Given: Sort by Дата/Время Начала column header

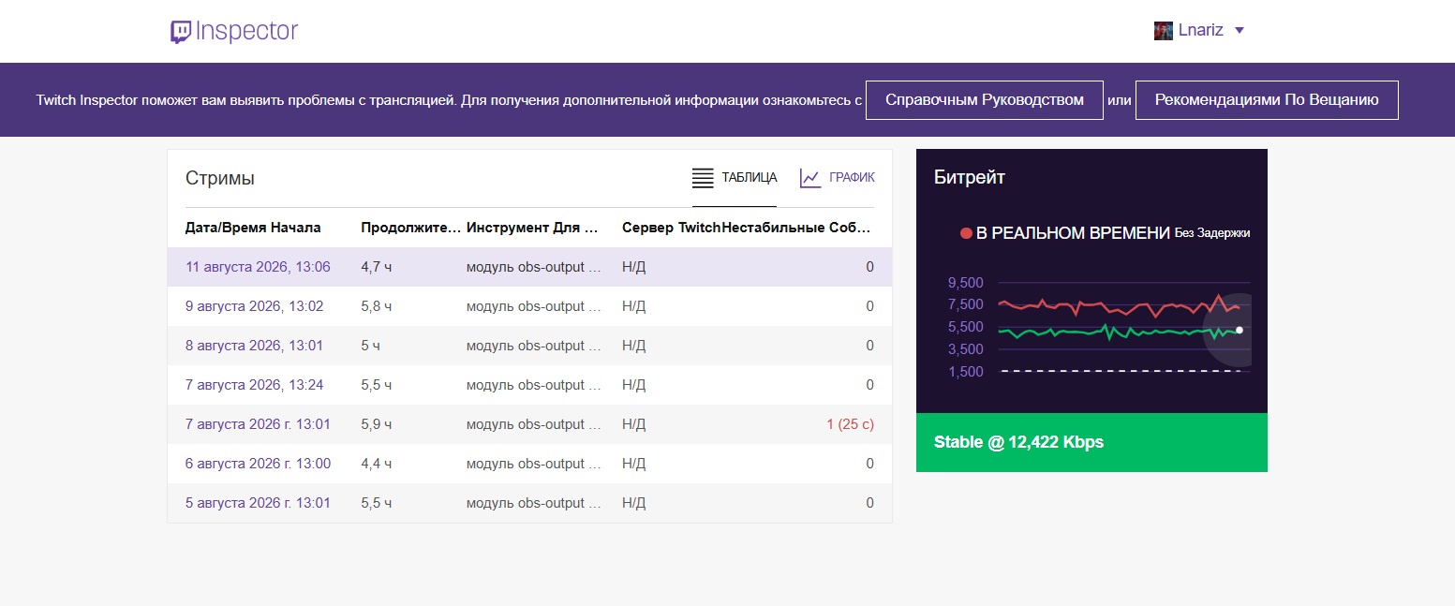Looking at the screenshot, I should [253, 228].
